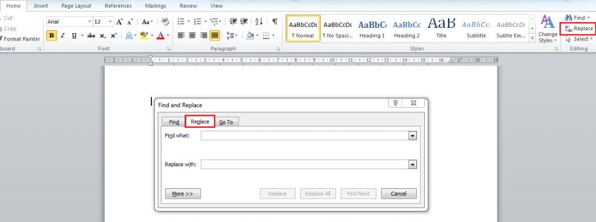This screenshot has height=222, width=596.
Task: Apply Subscript formatting
Action: point(102,35)
